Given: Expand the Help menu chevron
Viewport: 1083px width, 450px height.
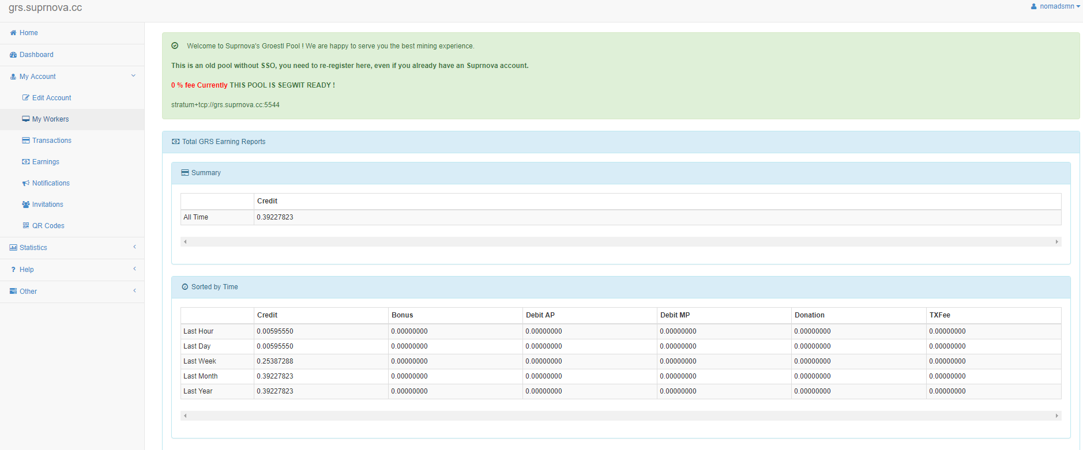Looking at the screenshot, I should 134,269.
